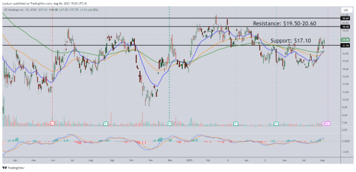This screenshot has width=356, height=172.
Task: Click the 'Sep' label on the time axis
Action: [112, 160]
